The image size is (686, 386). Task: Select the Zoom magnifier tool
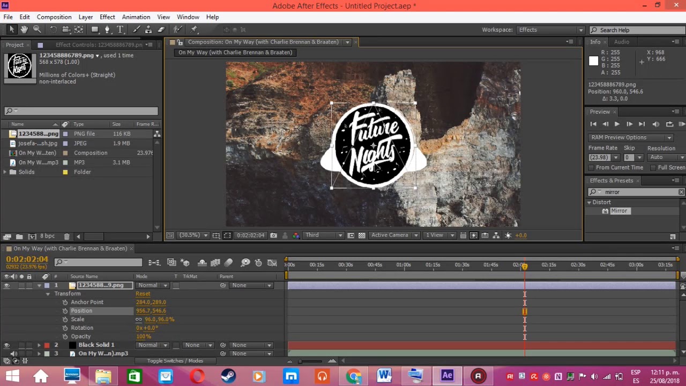point(37,29)
